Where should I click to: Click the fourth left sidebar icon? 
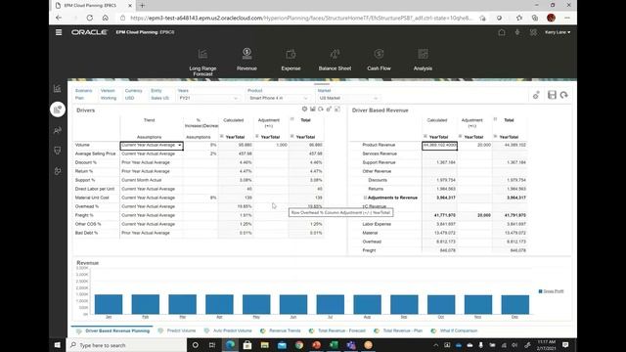[x=58, y=151]
